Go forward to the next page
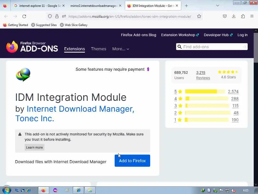This screenshot has height=194, width=258. click(x=15, y=16)
